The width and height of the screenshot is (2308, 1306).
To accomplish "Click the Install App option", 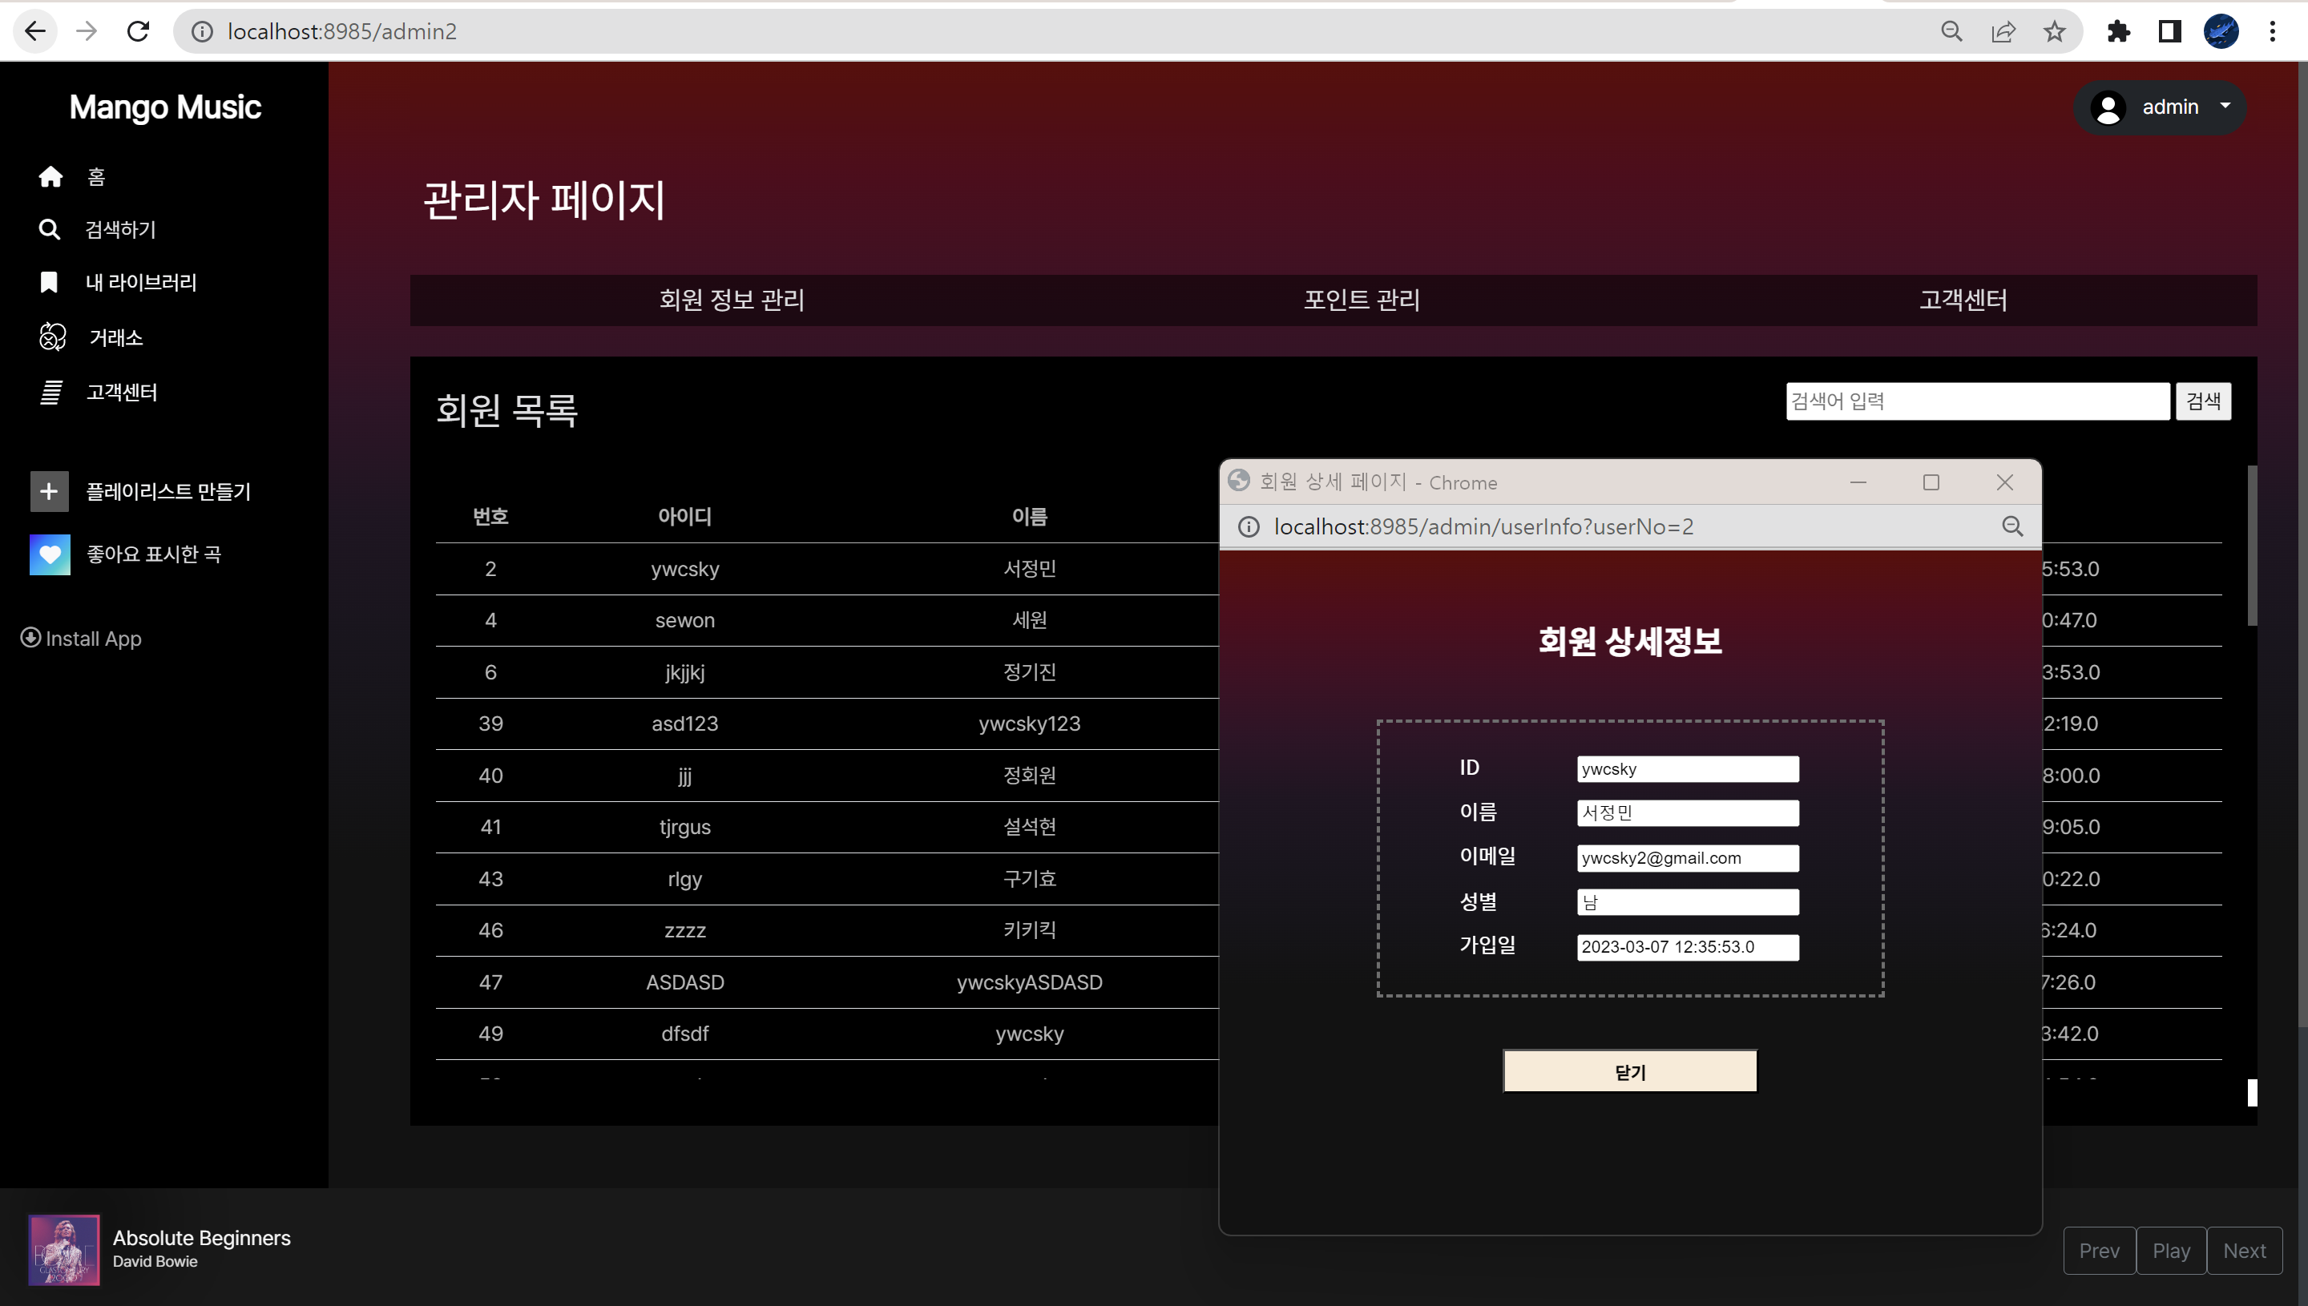I will pyautogui.click(x=81, y=638).
